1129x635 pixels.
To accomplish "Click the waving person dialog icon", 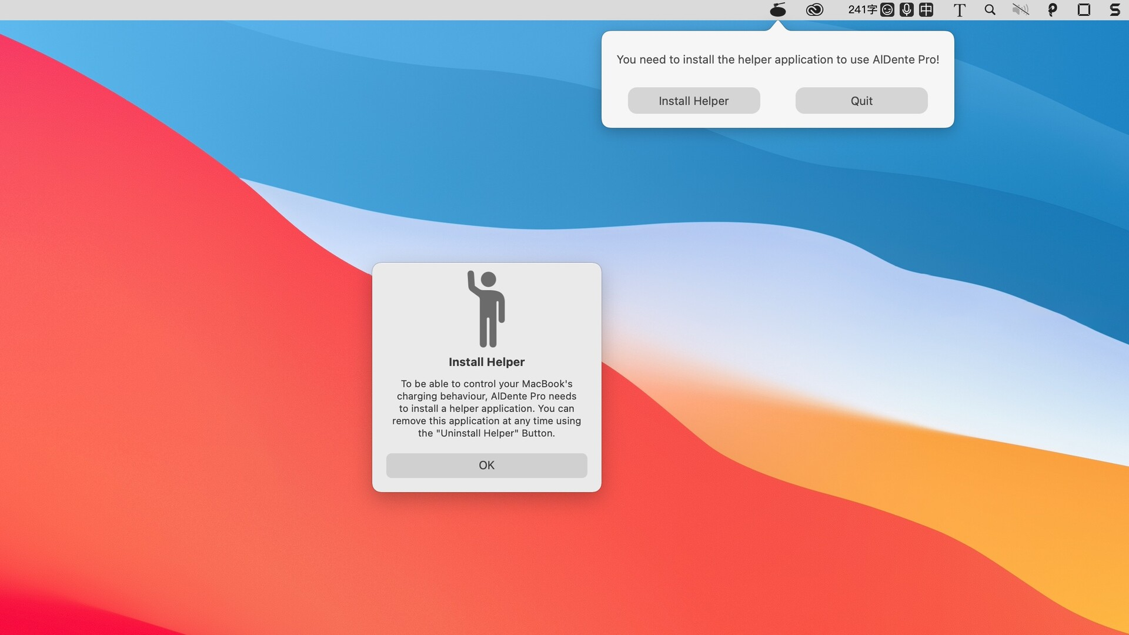I will pyautogui.click(x=486, y=309).
